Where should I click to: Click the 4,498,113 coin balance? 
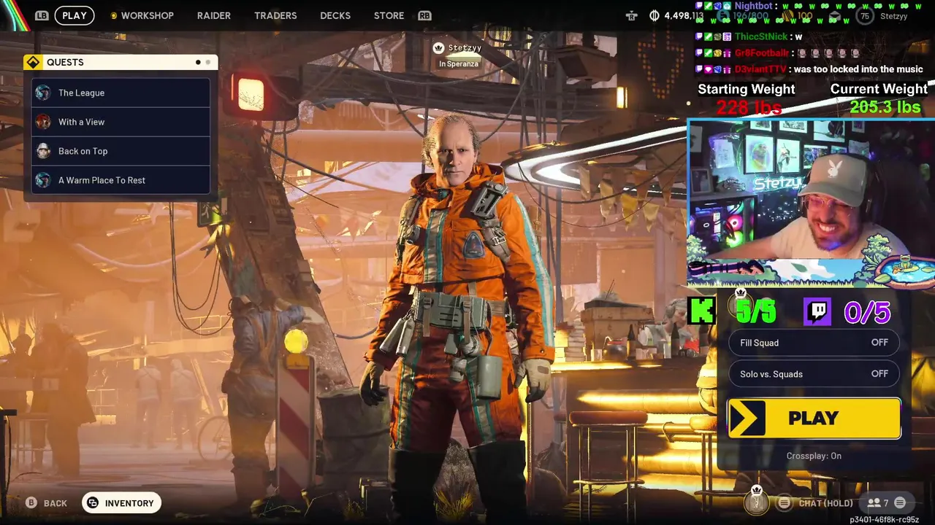pos(684,15)
